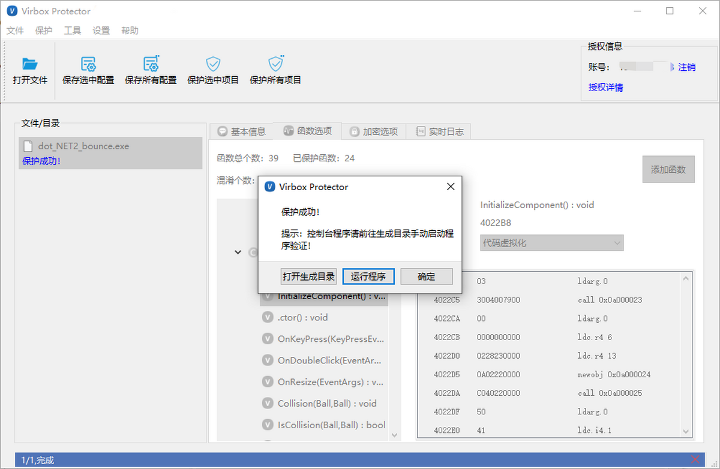The image size is (720, 469).
Task: Select dot_NET2_bounce.exe file in list
Action: pyautogui.click(x=83, y=146)
